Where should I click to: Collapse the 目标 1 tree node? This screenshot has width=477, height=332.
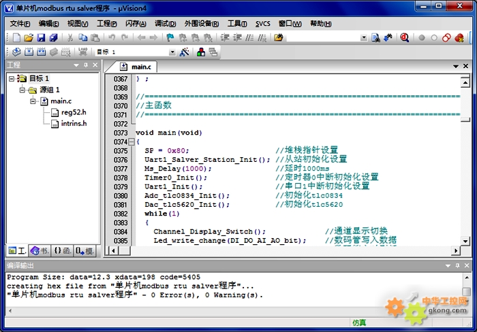[x=12, y=78]
